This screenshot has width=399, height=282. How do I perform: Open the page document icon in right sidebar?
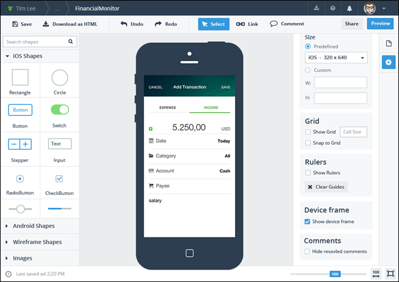[x=389, y=44]
